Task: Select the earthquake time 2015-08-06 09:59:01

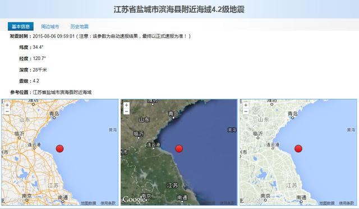Action: pos(54,36)
